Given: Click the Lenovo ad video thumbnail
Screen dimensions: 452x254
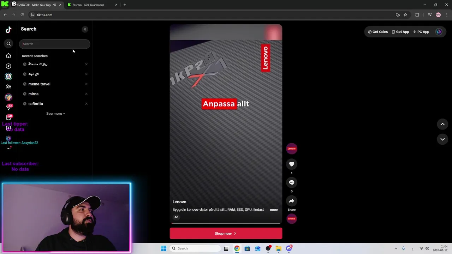Looking at the screenshot, I should (226, 124).
